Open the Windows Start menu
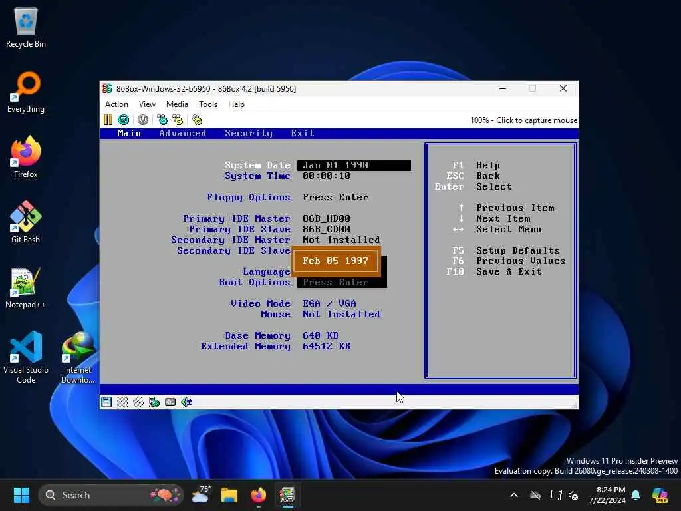Viewport: 681px width, 511px height. 21,495
